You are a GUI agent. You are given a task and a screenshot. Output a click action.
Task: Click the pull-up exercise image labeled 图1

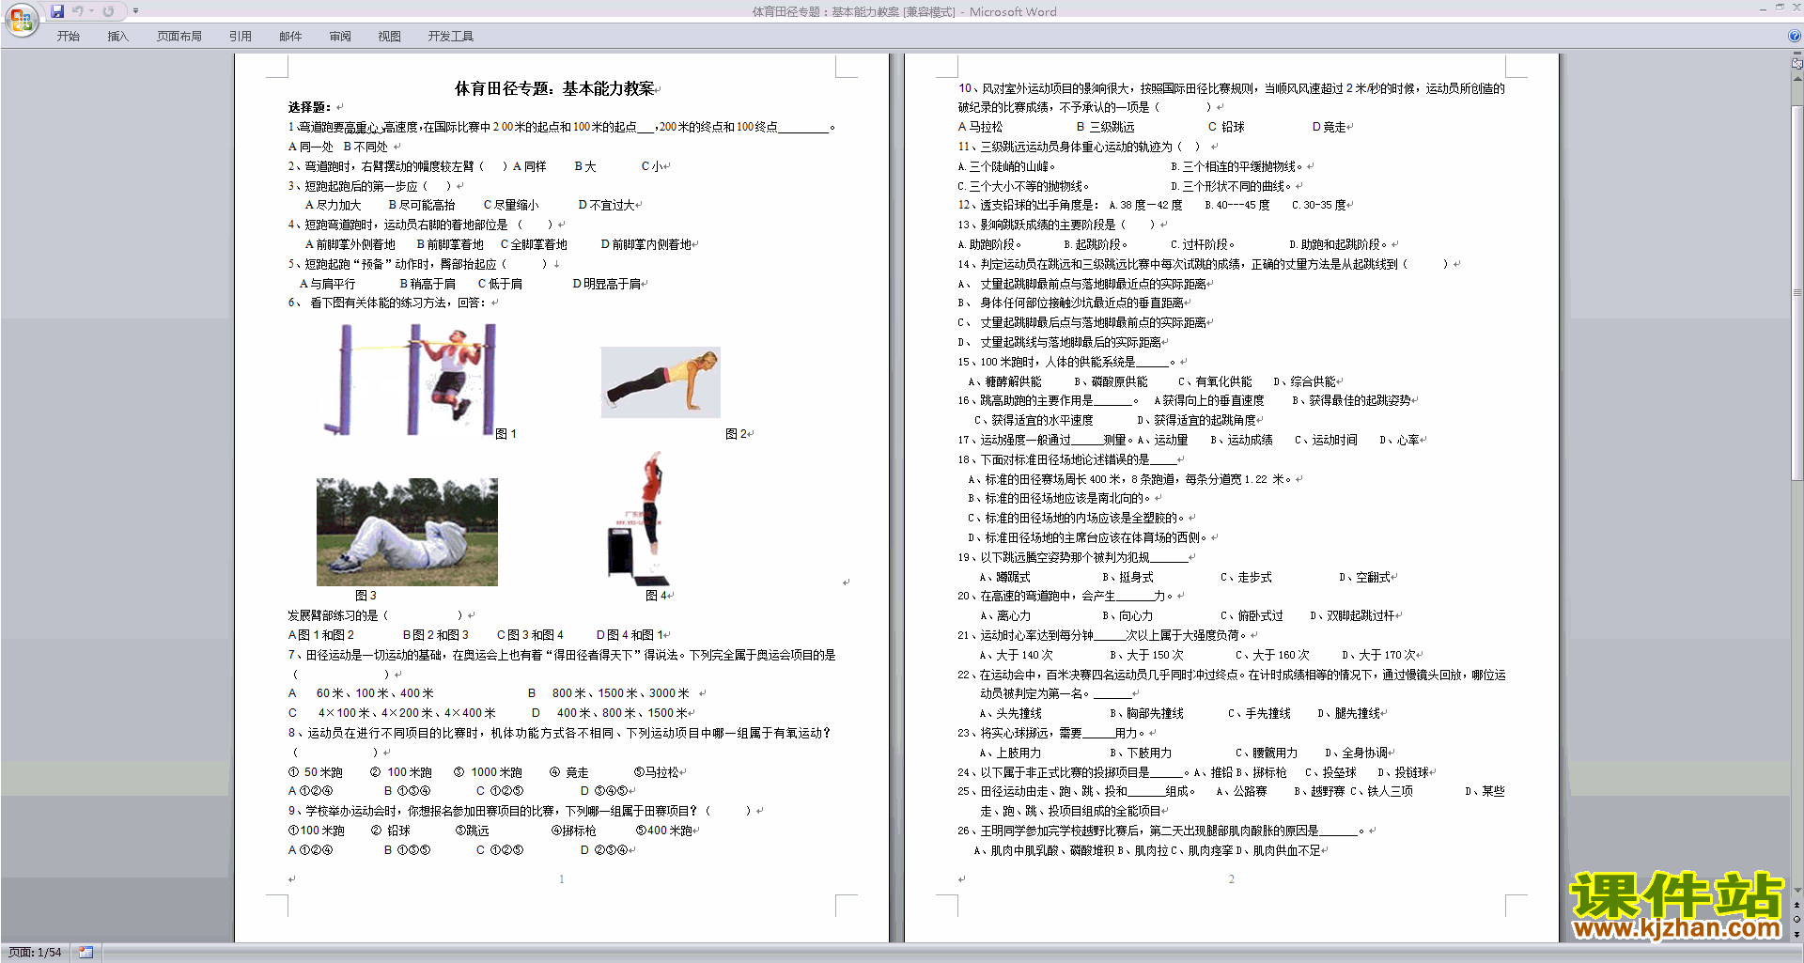point(412,380)
